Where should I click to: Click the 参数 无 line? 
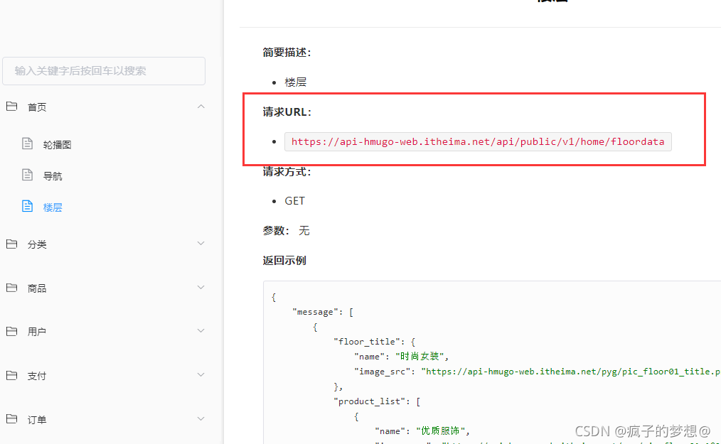pos(286,230)
